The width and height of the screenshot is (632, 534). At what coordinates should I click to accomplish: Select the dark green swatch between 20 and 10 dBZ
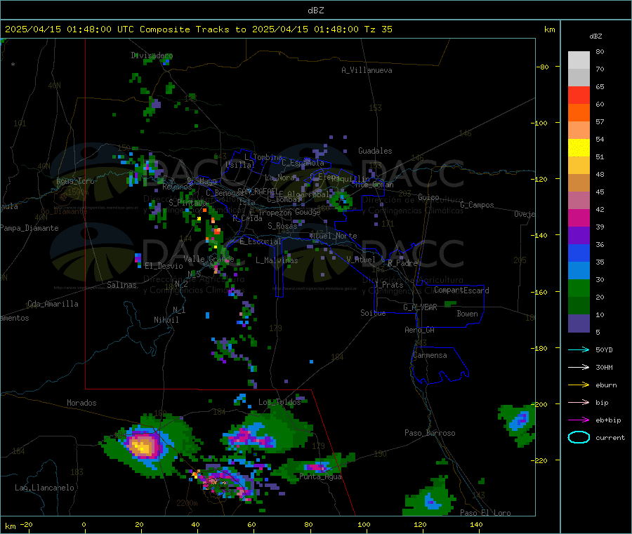[x=579, y=306]
